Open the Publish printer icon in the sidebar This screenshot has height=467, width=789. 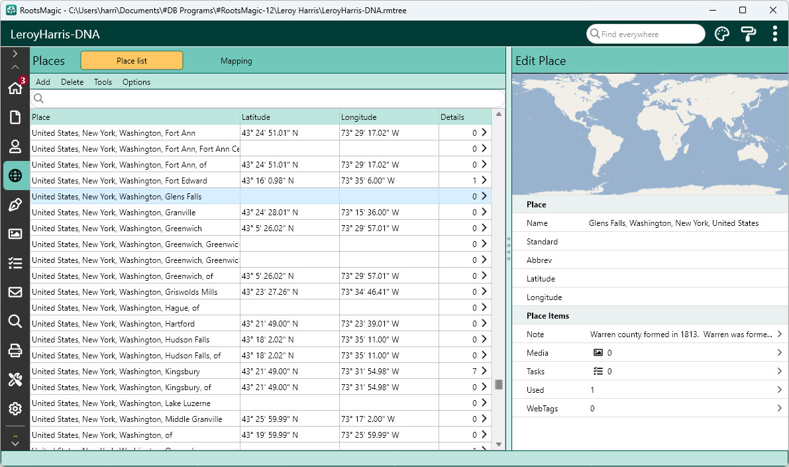coord(15,350)
